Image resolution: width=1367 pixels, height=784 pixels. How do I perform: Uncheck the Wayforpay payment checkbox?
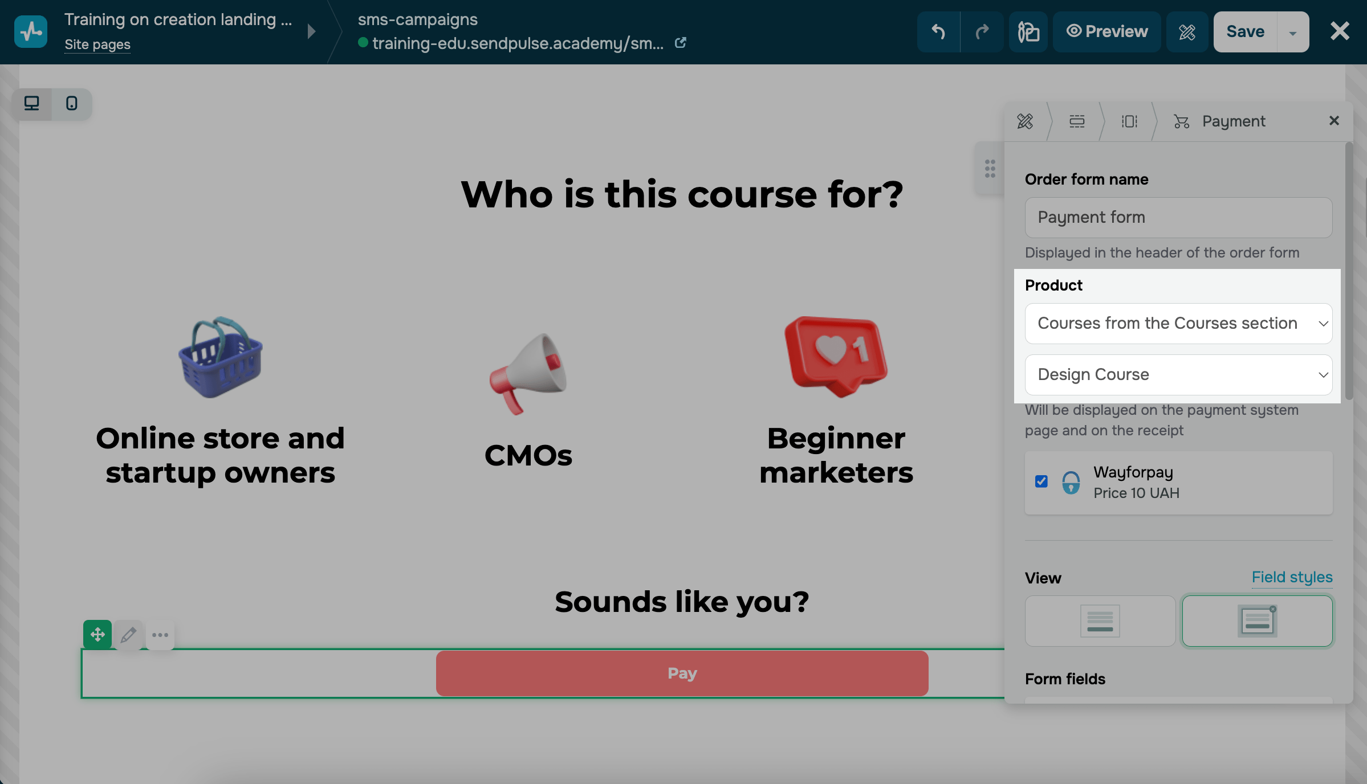pyautogui.click(x=1041, y=482)
